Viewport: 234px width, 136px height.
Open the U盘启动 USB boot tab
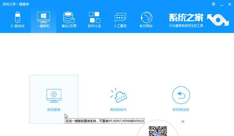click(x=18, y=20)
